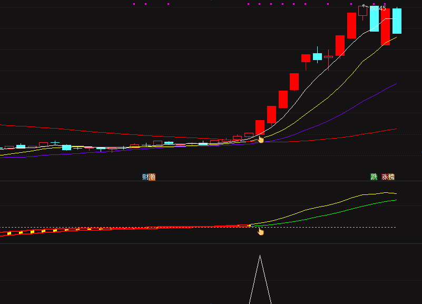
Task: Select the rightmost cyan candlestick
Action: coord(397,21)
